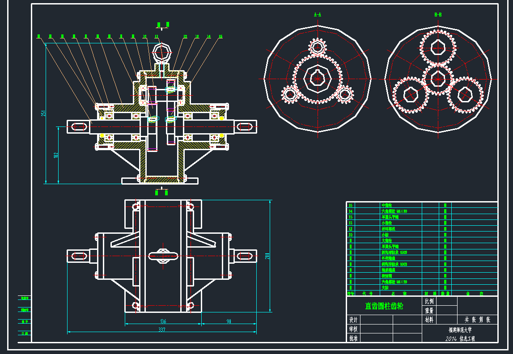Click parts list entry 小轴
The height and width of the screenshot is (354, 513).
[385, 235]
